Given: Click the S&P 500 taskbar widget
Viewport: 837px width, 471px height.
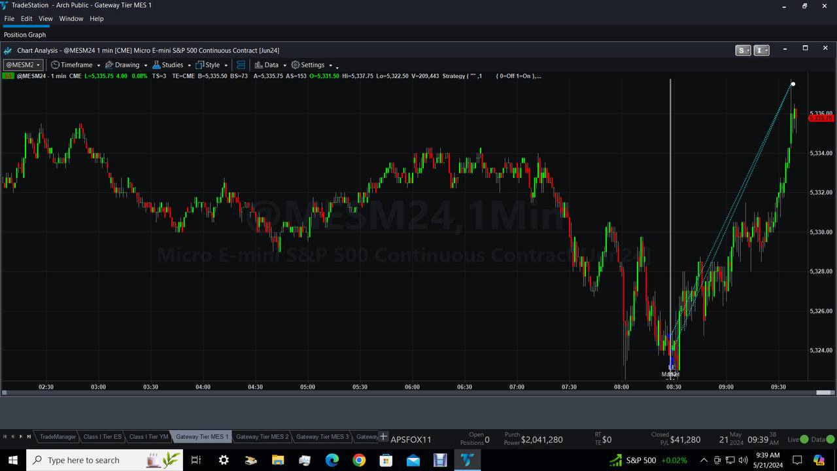Looking at the screenshot, I should coord(648,460).
